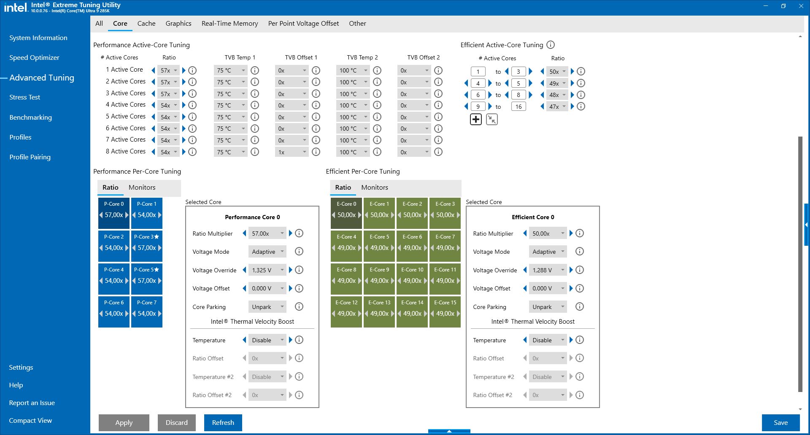
Task: Open the efficient 49x ratio dropdown
Action: 557,83
